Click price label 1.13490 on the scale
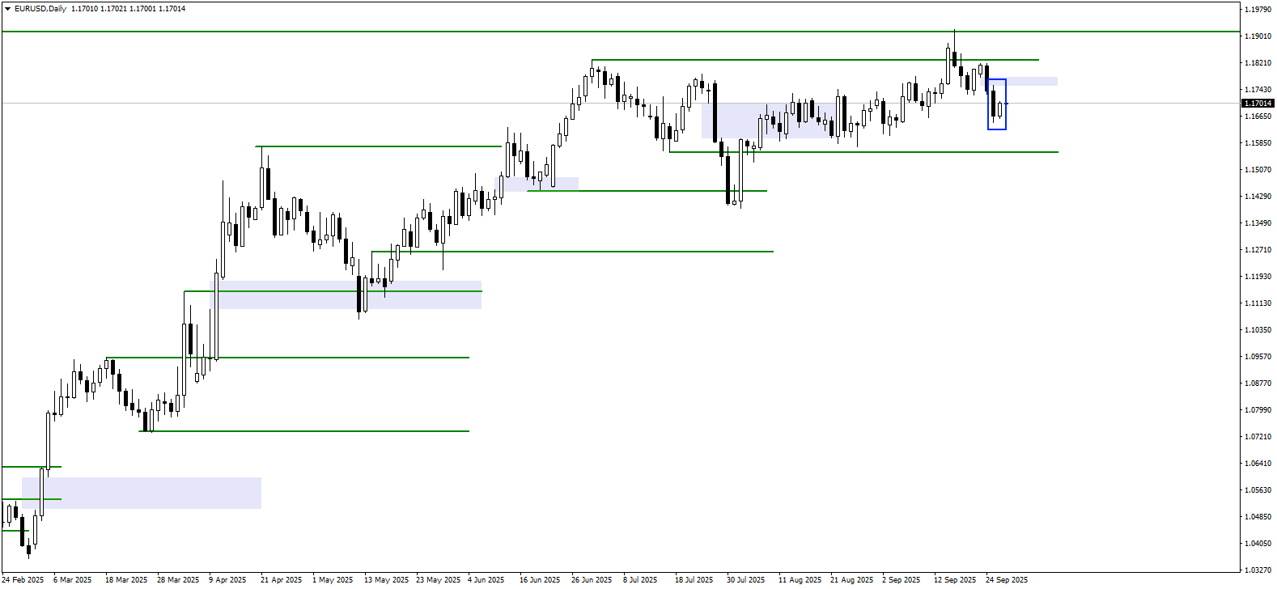This screenshot has height=589, width=1277. tap(1258, 223)
